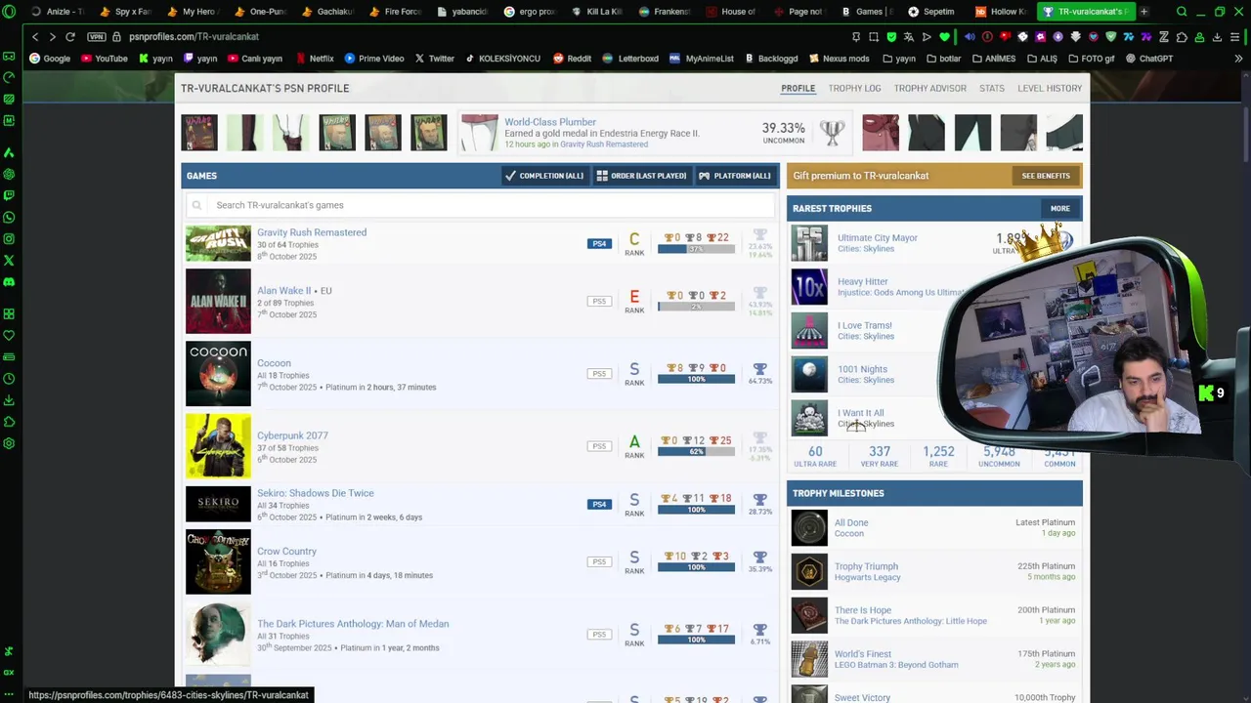Image resolution: width=1251 pixels, height=703 pixels.
Task: Switch to the Kill La Kill browser tab
Action: point(596,12)
